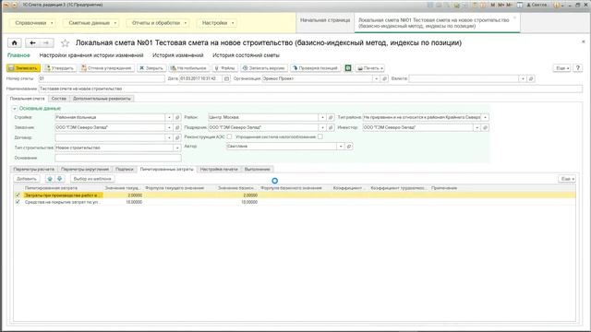
Task: Expand the Автор dropdown arrow
Action: [x=341, y=146]
